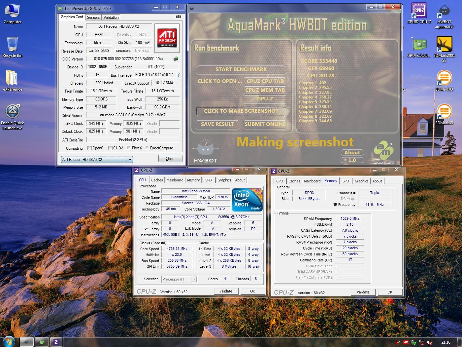This screenshot has width=462, height=347.
Task: Click the GPU-Z button in AquaMark
Action: [x=265, y=99]
